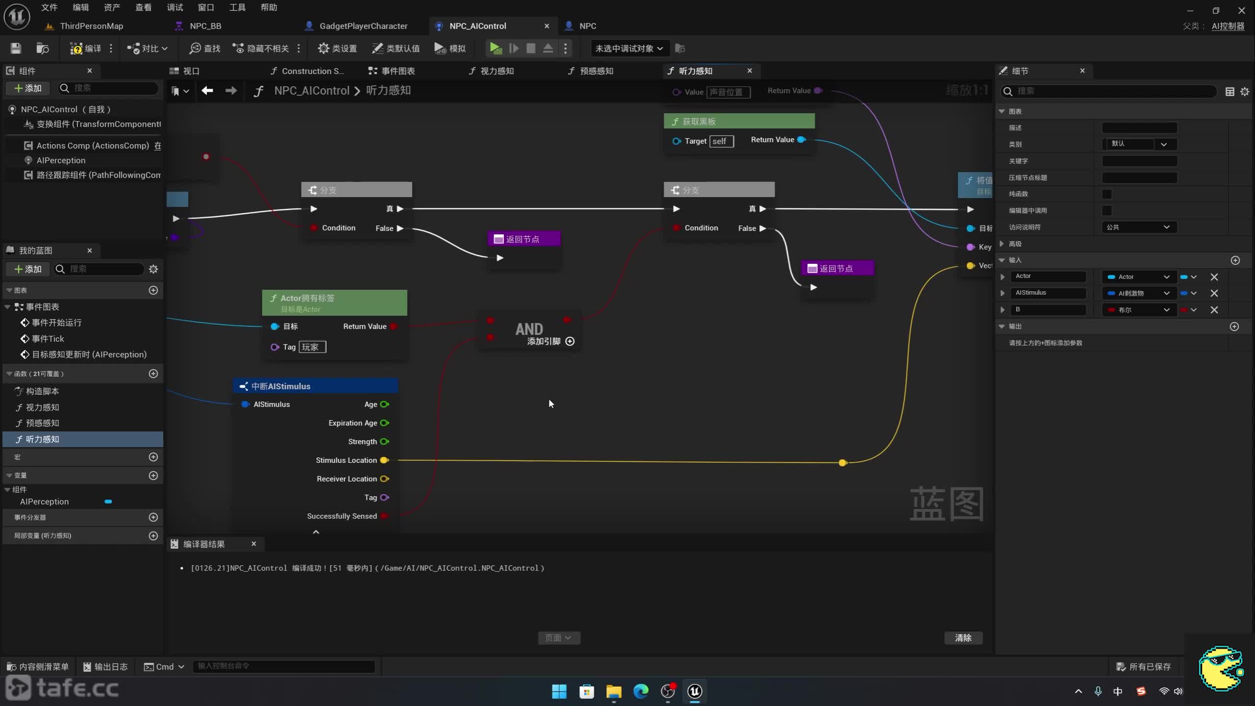Open the 对比 diff dropdown

point(147,48)
